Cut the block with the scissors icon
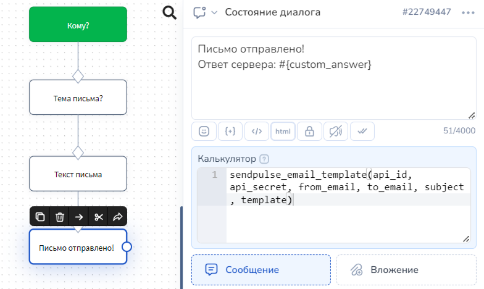Image resolution: width=484 pixels, height=289 pixels. coord(98,216)
